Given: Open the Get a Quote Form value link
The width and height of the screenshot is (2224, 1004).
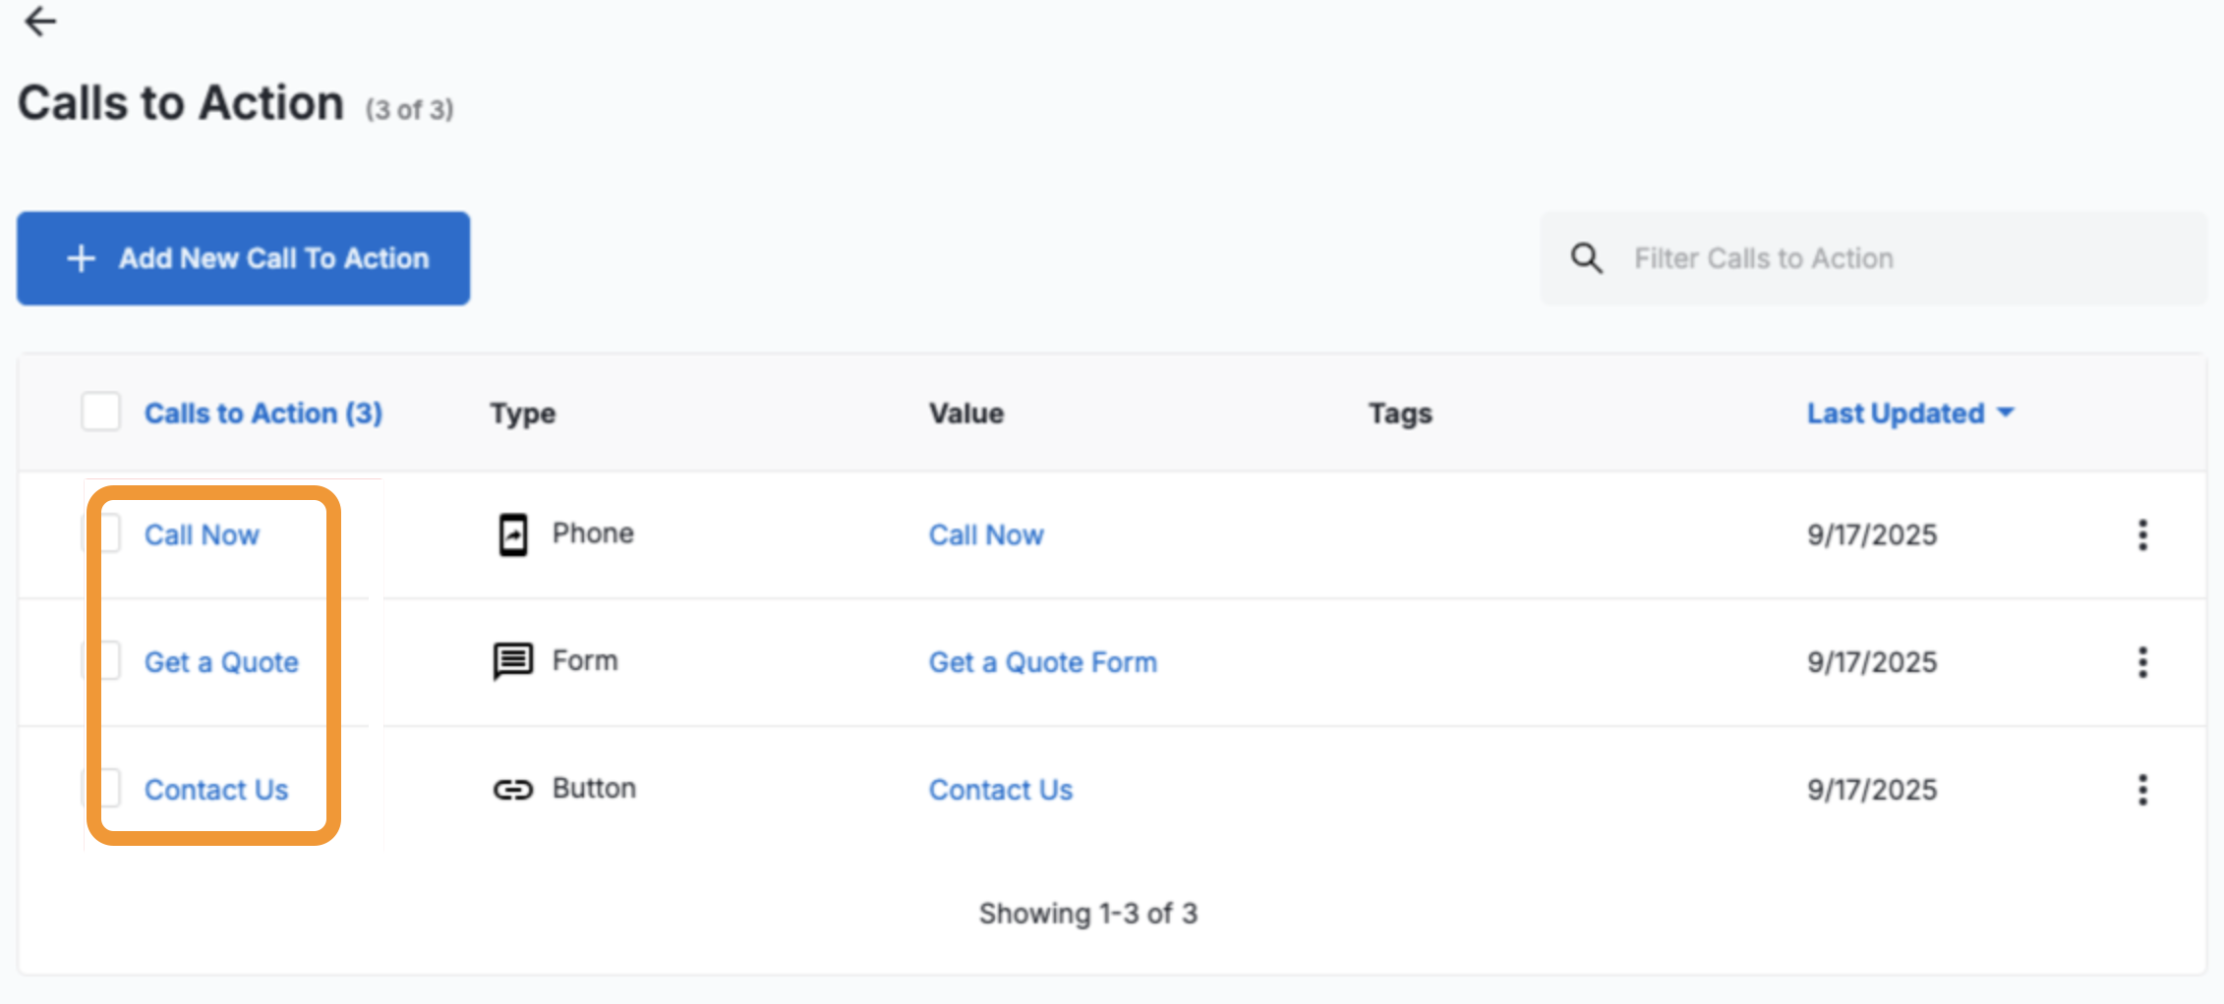Looking at the screenshot, I should (x=1042, y=663).
